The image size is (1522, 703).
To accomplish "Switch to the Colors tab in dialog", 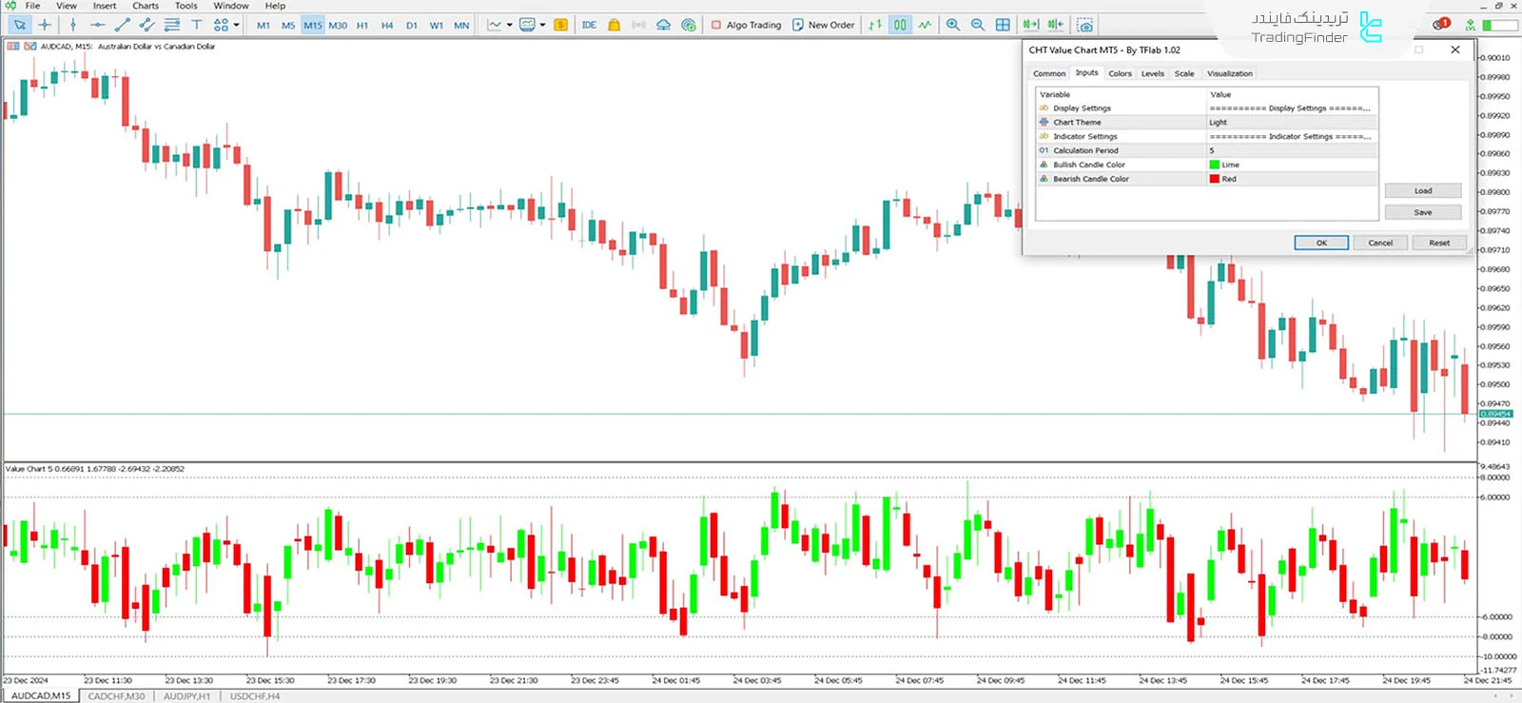I will (1120, 73).
